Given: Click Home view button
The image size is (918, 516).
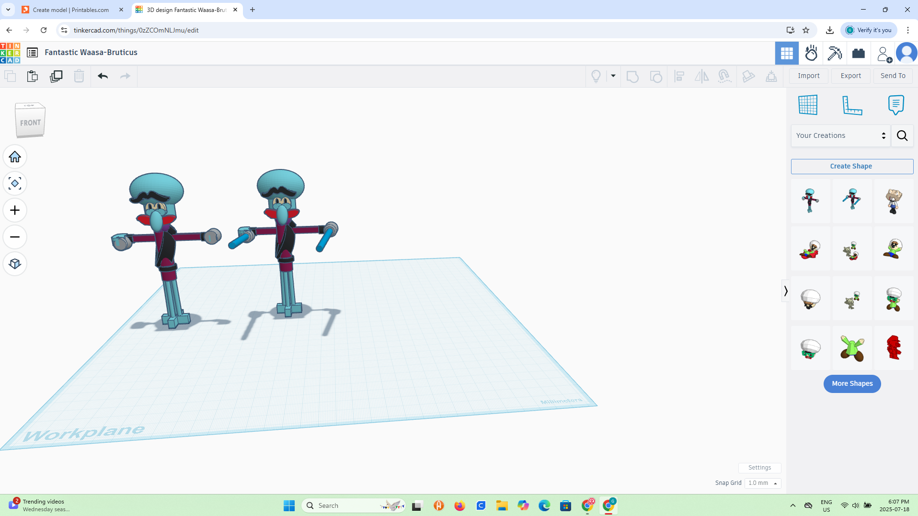Looking at the screenshot, I should point(15,157).
